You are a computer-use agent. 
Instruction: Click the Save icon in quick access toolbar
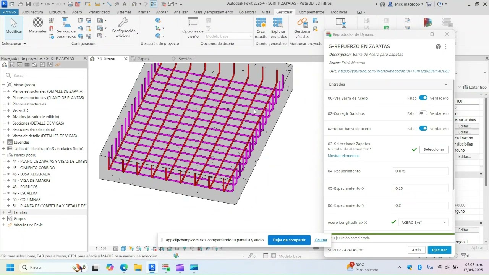point(28,4)
